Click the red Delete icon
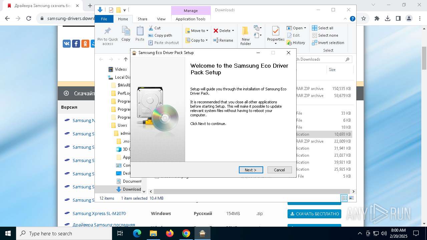 pos(216,31)
